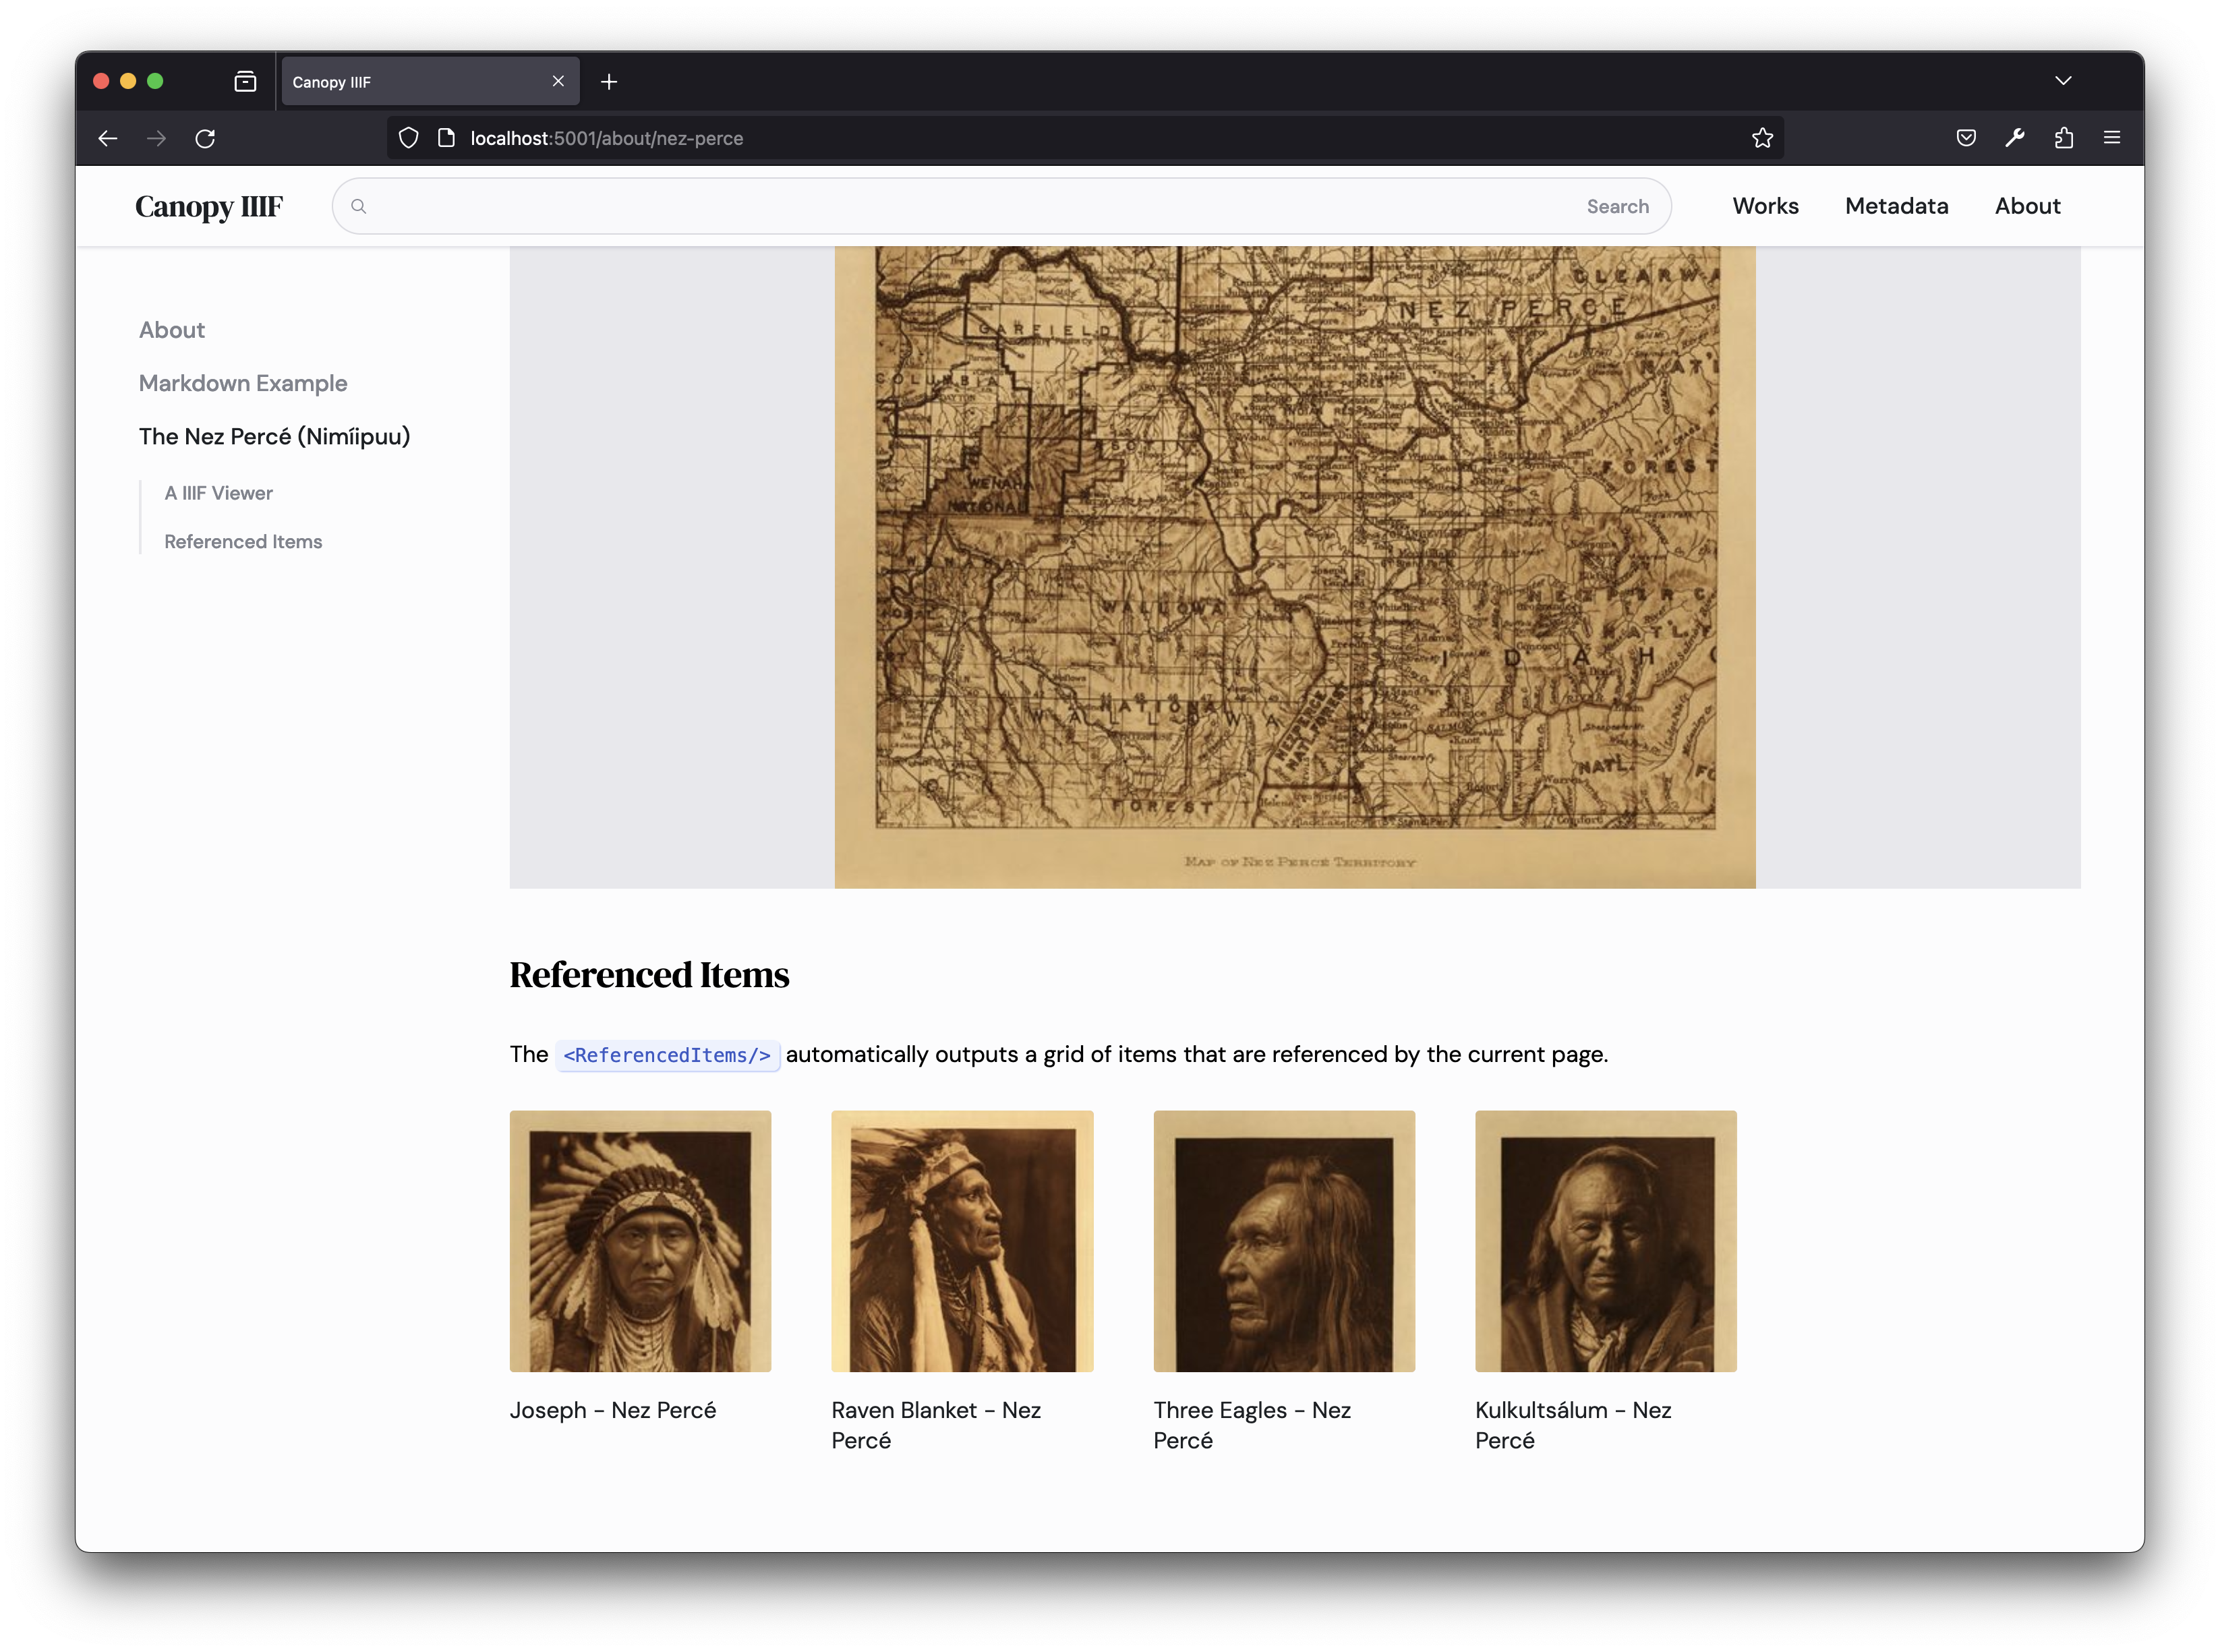The height and width of the screenshot is (1652, 2220).
Task: Select the Works navigation item
Action: [x=1765, y=206]
